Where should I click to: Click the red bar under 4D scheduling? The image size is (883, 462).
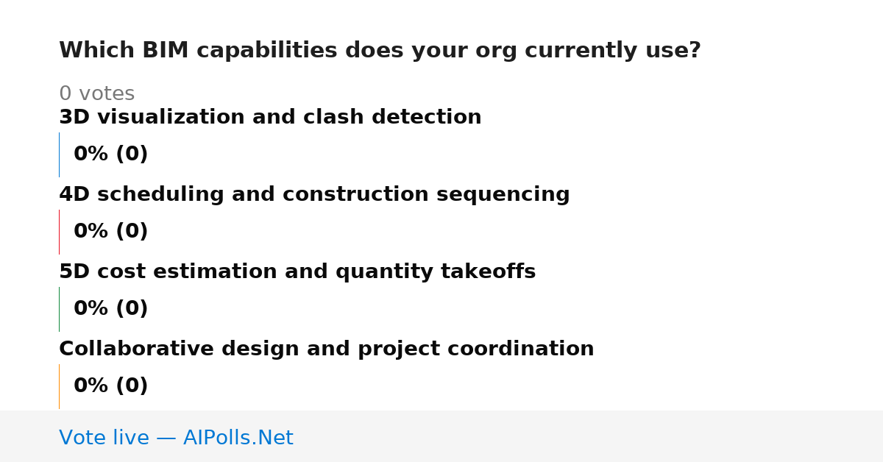[59, 232]
